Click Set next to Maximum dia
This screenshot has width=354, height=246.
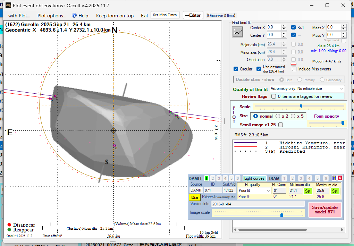point(335,191)
